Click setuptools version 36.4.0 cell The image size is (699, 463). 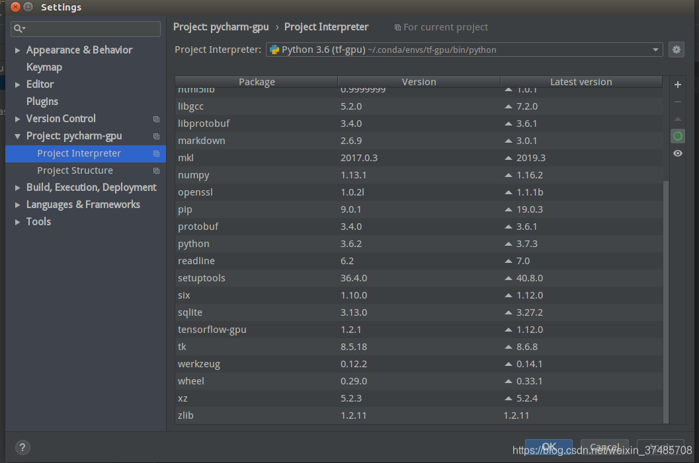[354, 278]
